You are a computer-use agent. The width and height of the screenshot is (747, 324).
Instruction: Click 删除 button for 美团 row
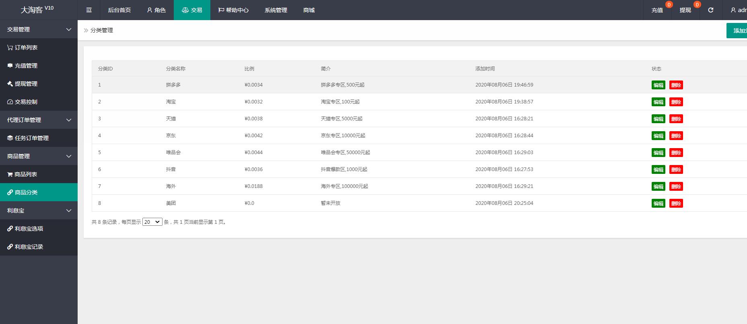(x=676, y=203)
